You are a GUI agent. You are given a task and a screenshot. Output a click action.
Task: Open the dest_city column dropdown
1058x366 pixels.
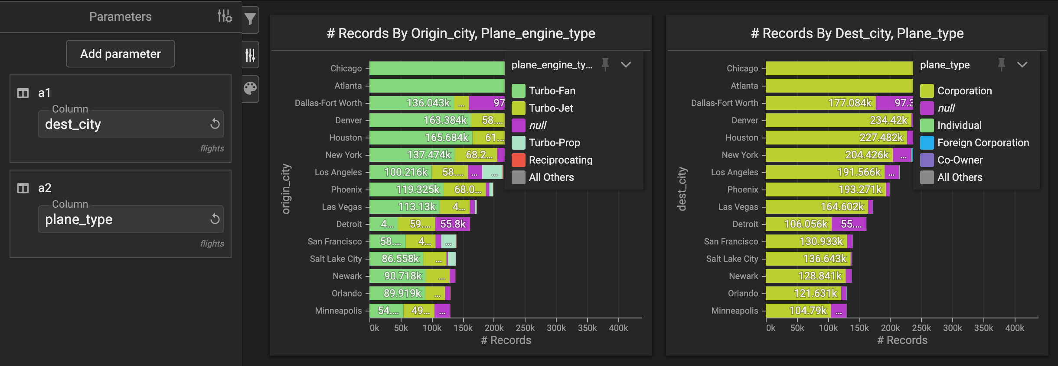pyautogui.click(x=124, y=124)
